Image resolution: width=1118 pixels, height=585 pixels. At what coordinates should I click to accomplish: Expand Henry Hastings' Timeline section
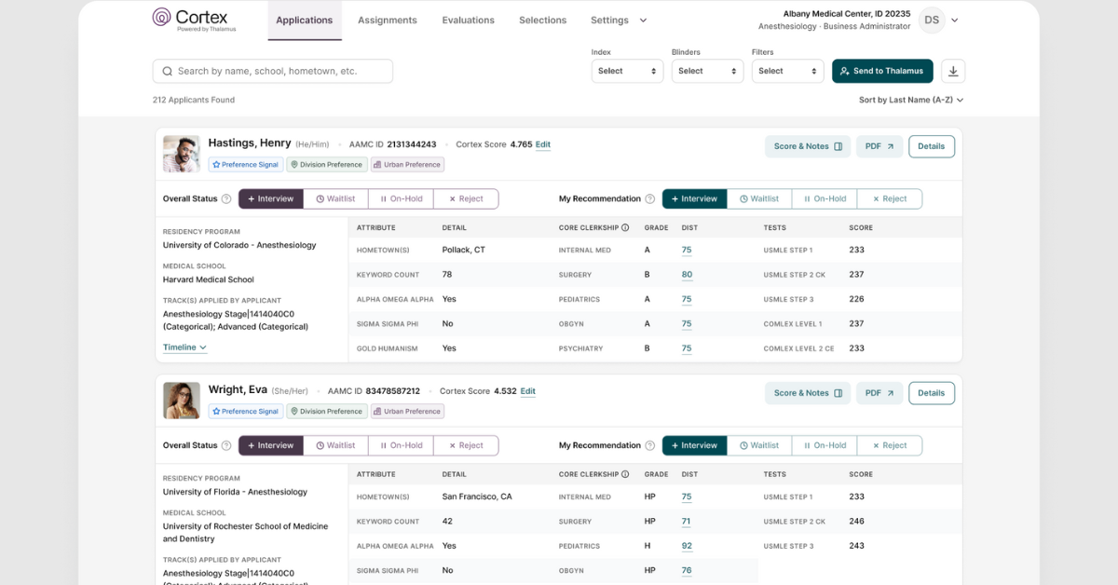(184, 347)
